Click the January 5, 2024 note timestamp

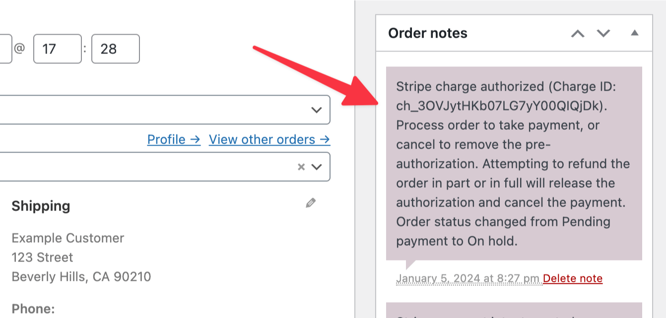tap(469, 278)
